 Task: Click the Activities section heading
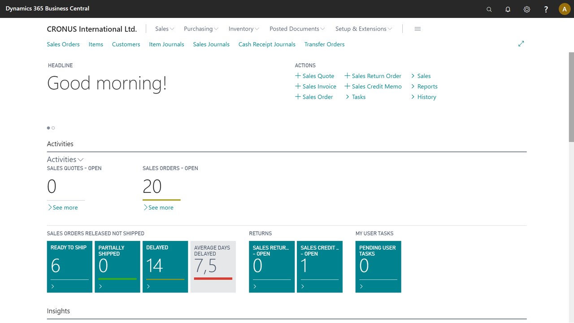tap(60, 144)
